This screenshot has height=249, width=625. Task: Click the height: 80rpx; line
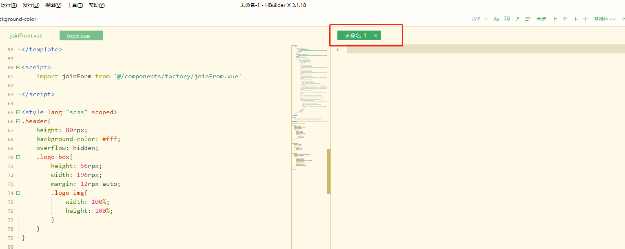(x=62, y=130)
